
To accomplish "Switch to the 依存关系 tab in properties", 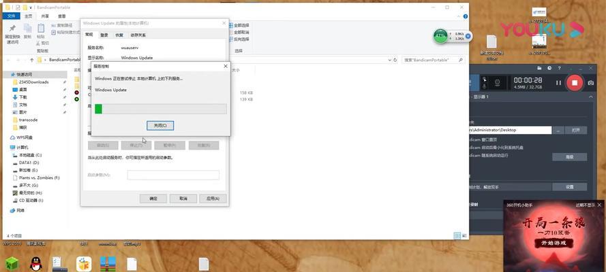I will click(x=138, y=35).
